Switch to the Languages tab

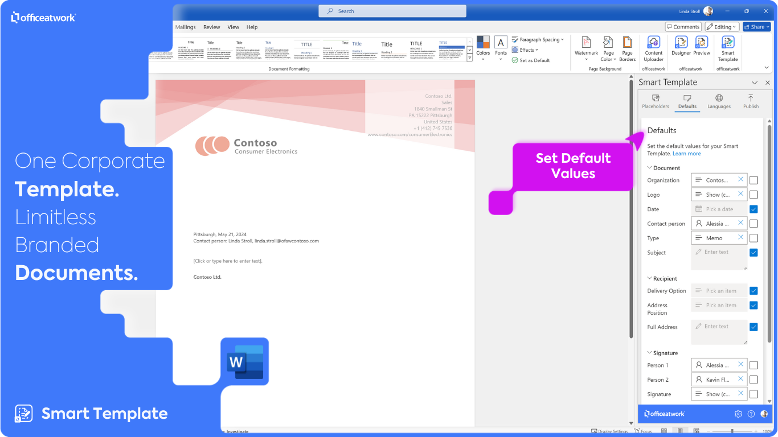click(x=719, y=102)
